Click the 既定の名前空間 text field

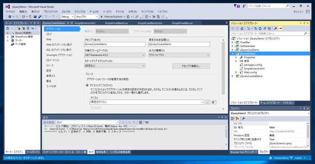click(x=179, y=44)
